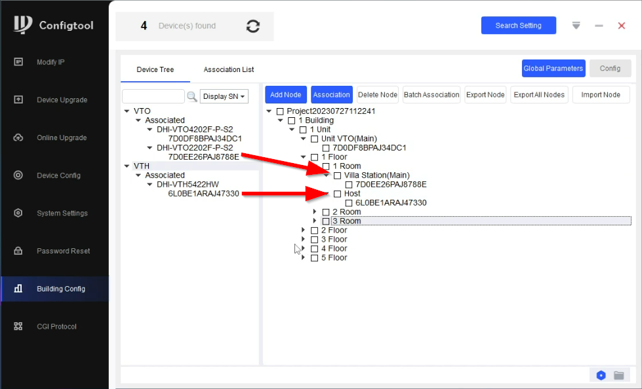The height and width of the screenshot is (389, 642).
Task: Click the Global Parameters button
Action: (553, 68)
